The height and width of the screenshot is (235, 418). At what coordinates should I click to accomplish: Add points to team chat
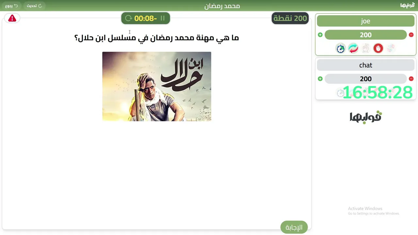coord(320,79)
